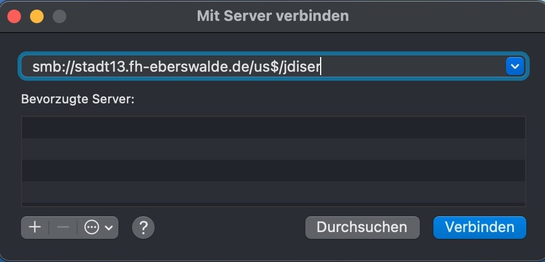Close the Mit Server verbinden window
Image resolution: width=545 pixels, height=262 pixels.
[14, 16]
